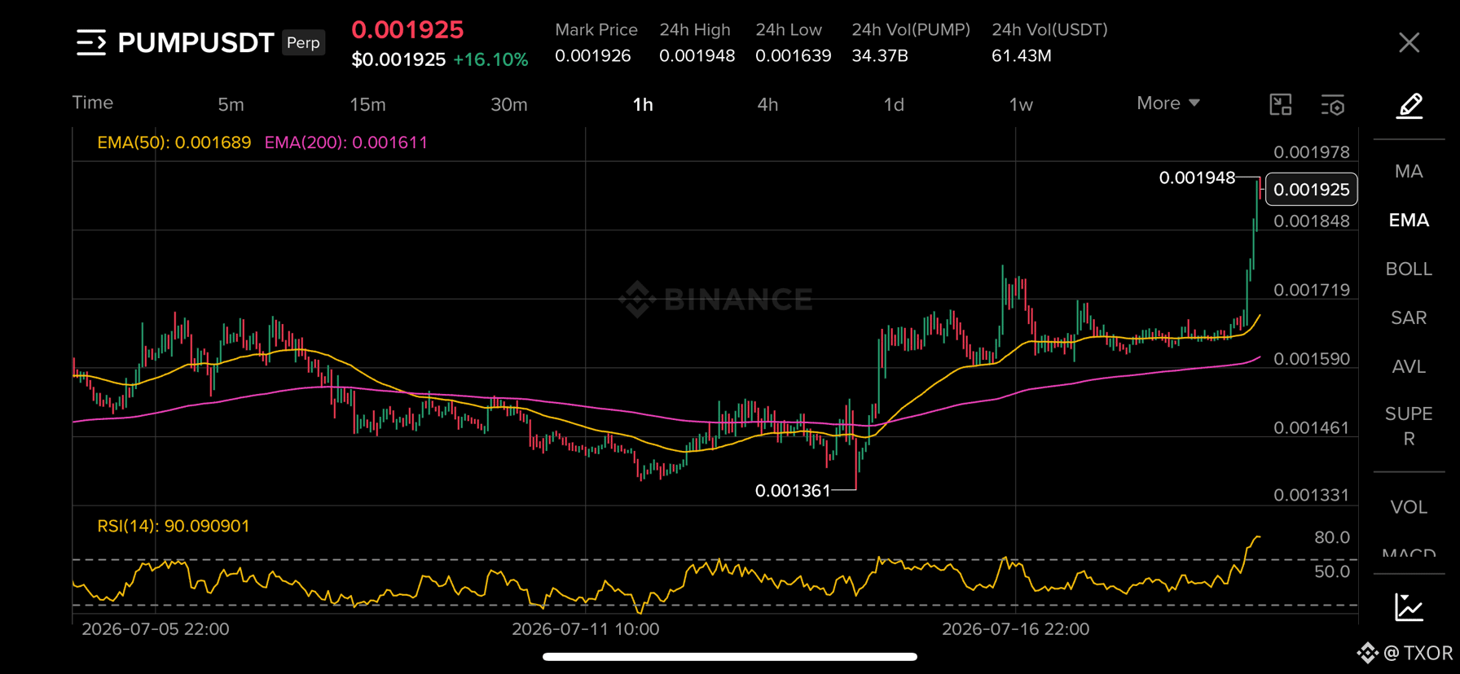Toggle the VOL sub-indicator
This screenshot has height=674, width=1460.
(1409, 507)
